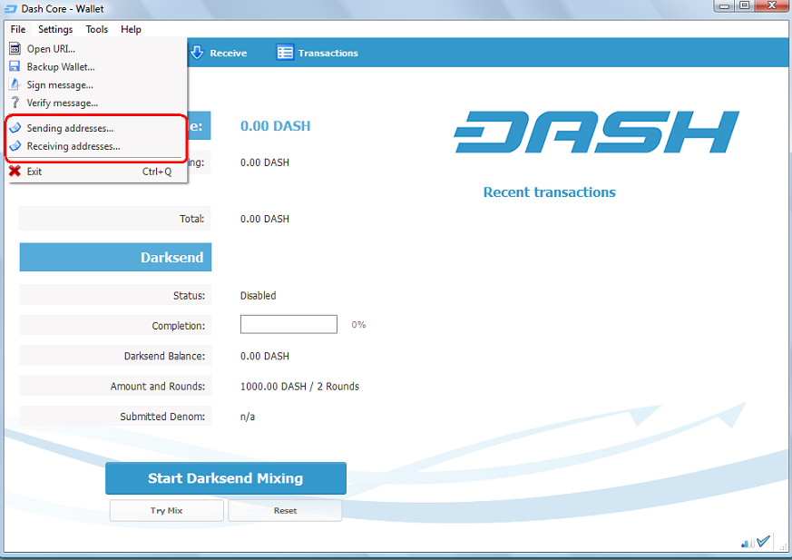The width and height of the screenshot is (792, 560).
Task: Open the Settings menu
Action: click(x=55, y=29)
